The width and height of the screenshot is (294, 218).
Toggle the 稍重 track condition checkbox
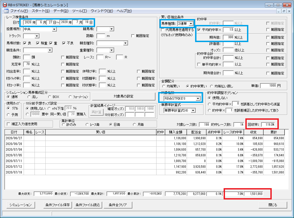pyautogui.click(x=38, y=43)
